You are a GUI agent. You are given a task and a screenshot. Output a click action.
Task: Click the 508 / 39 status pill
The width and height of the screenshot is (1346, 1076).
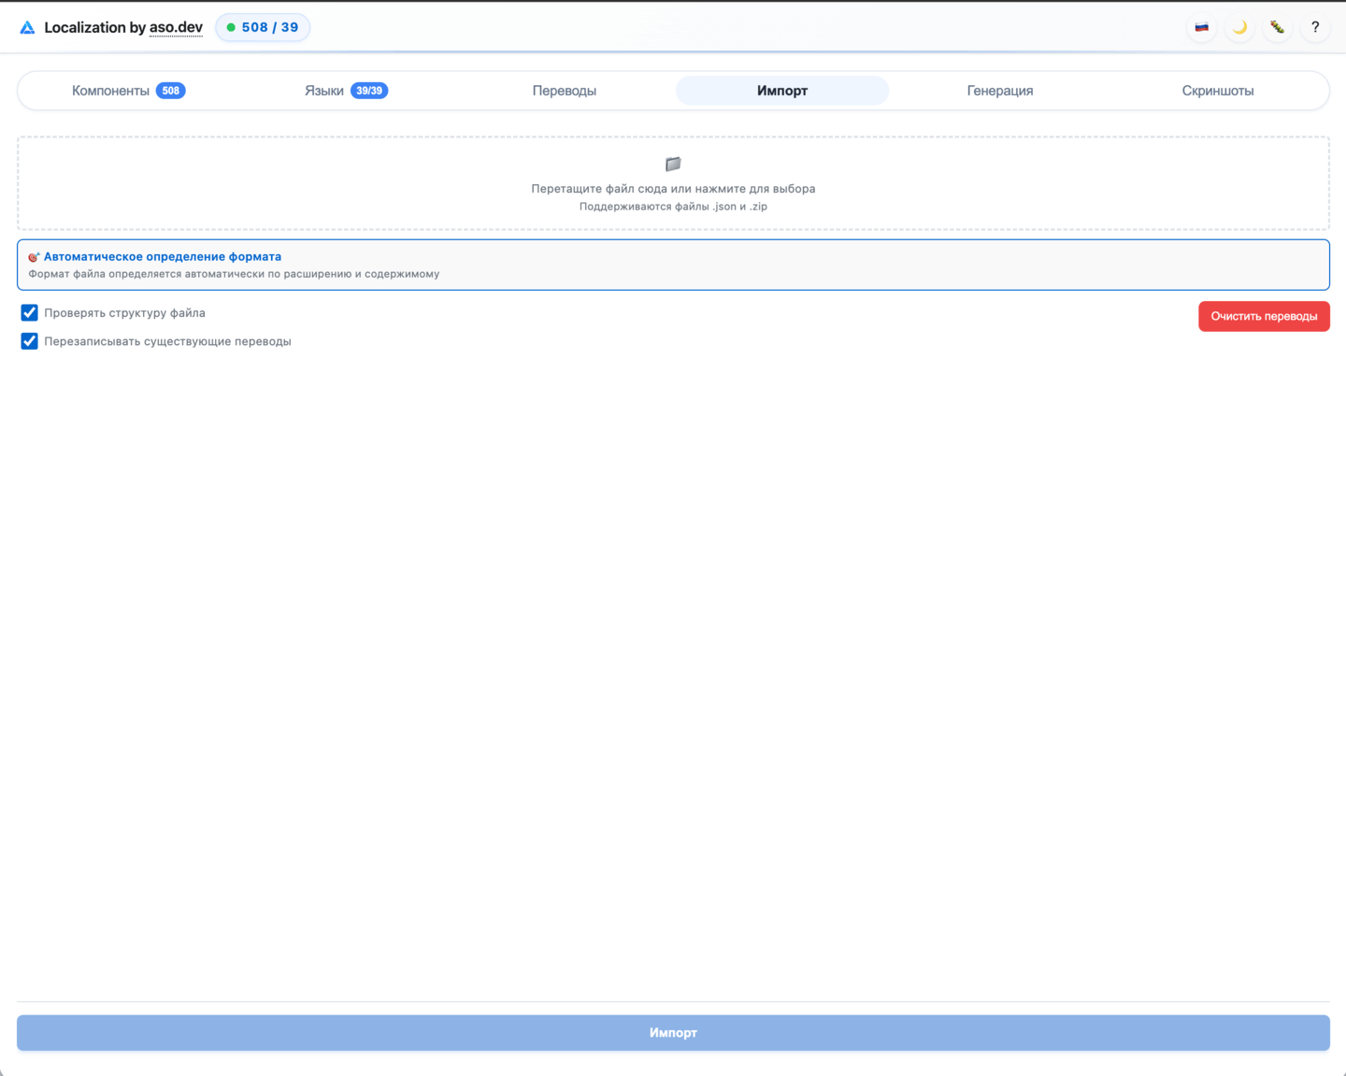tap(263, 27)
